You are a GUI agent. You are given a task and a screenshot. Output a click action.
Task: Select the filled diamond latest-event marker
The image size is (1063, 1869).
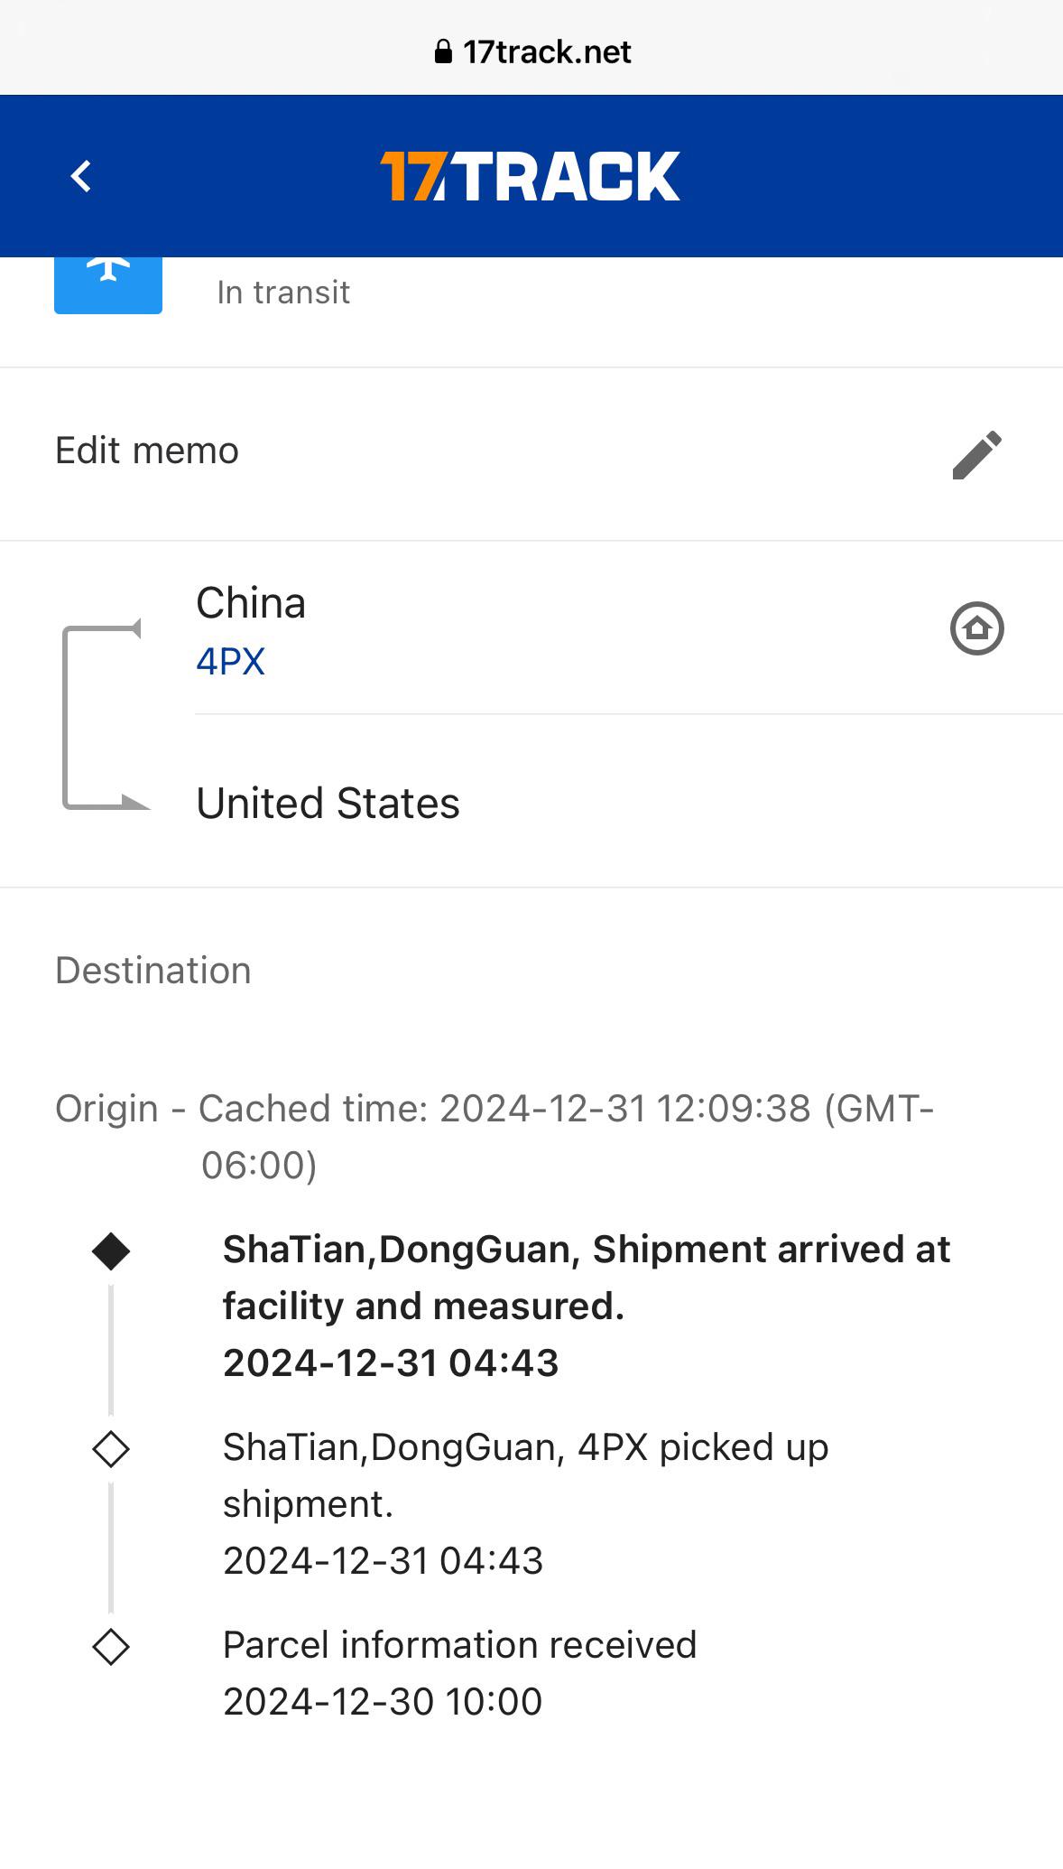click(111, 1251)
